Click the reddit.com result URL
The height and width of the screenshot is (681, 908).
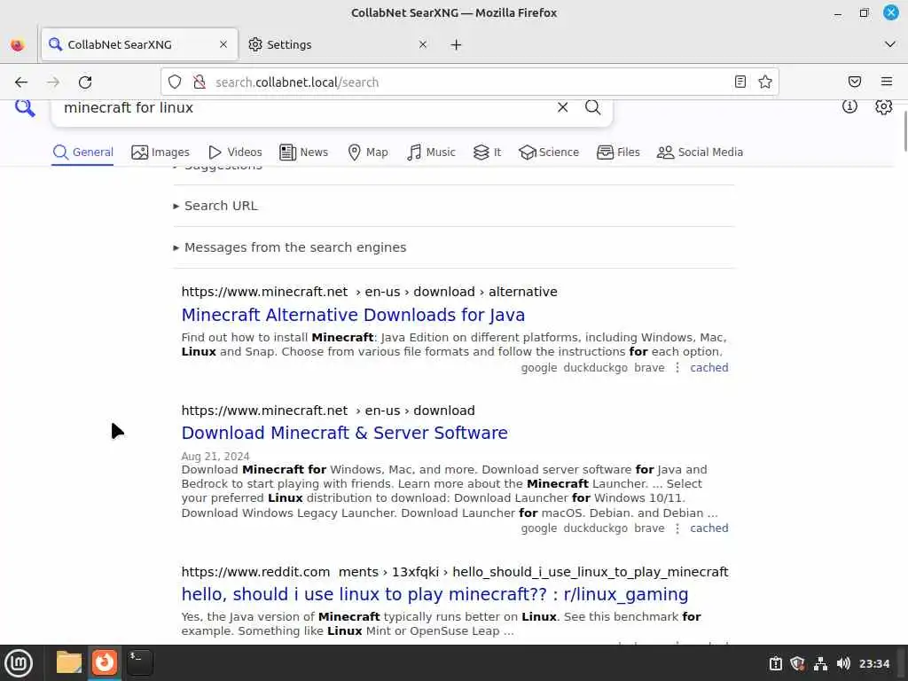[x=455, y=572]
